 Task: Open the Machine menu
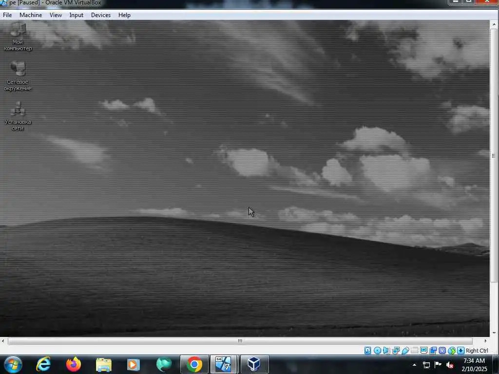[x=31, y=15]
